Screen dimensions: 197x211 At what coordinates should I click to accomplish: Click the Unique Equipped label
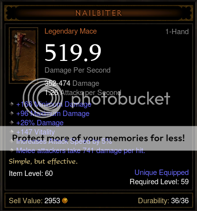[x=161, y=173]
